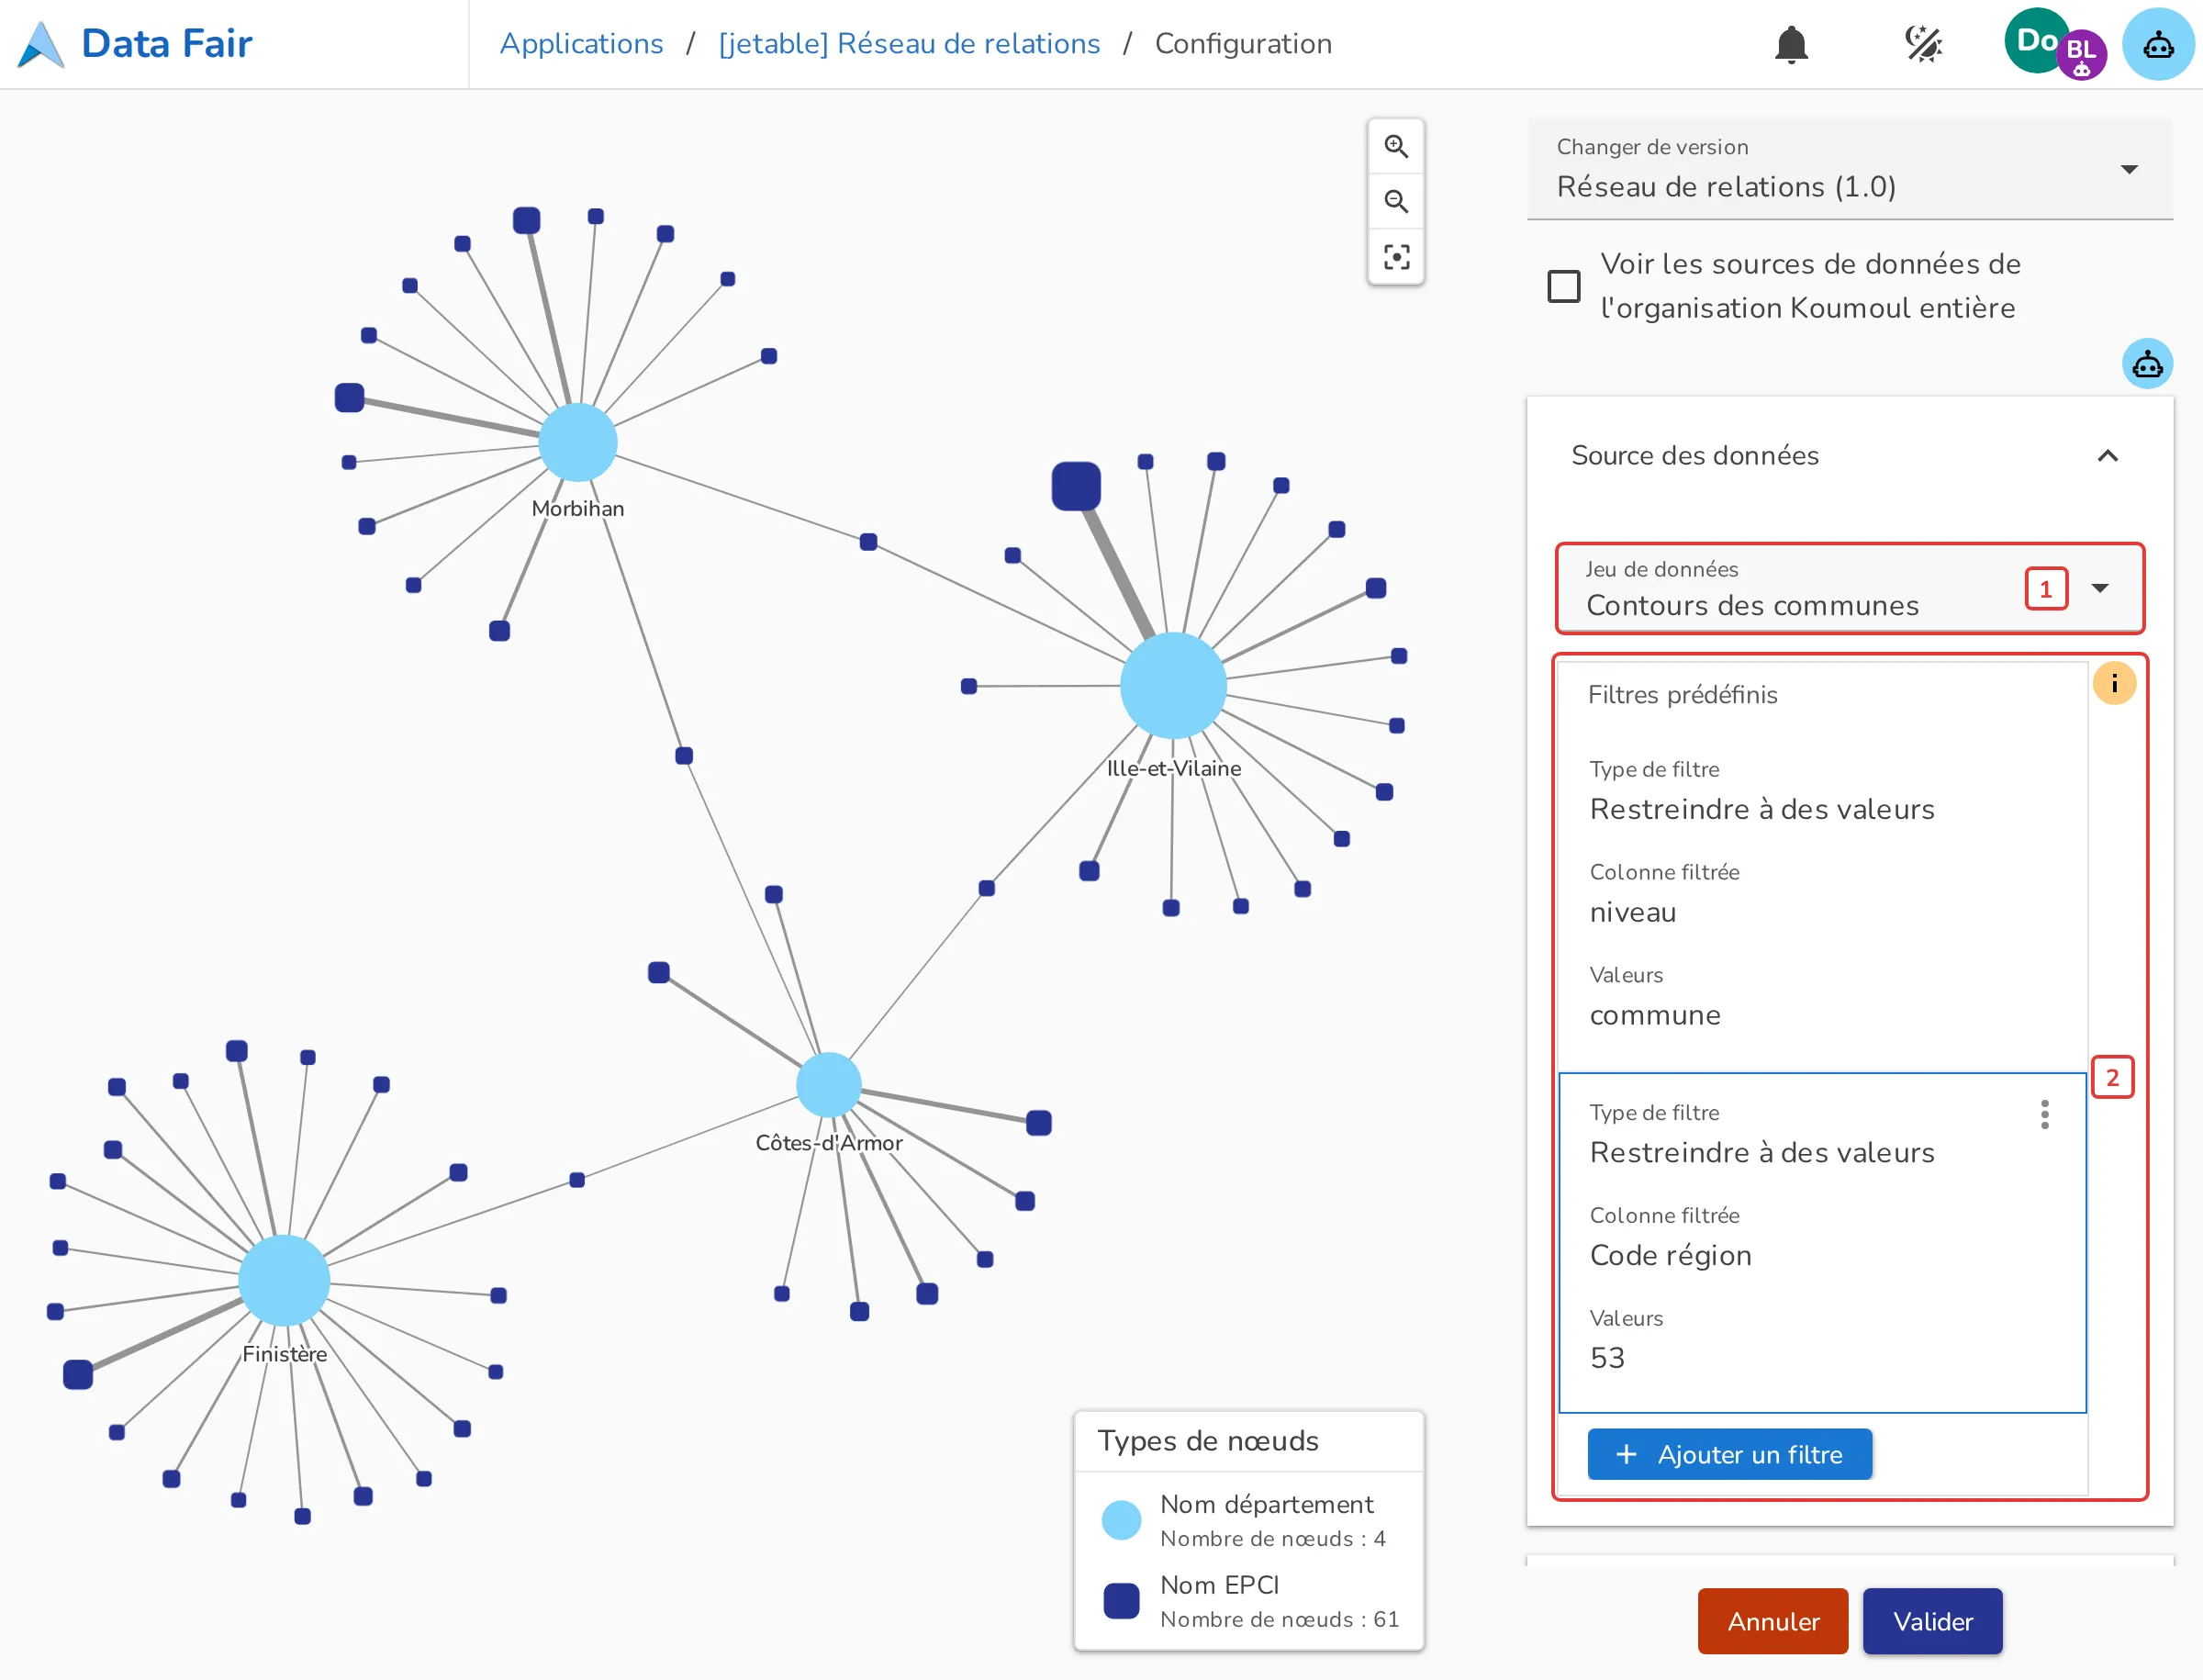The image size is (2203, 1680).
Task: Click Nom EPCI dark blue legend swatch
Action: point(1121,1601)
